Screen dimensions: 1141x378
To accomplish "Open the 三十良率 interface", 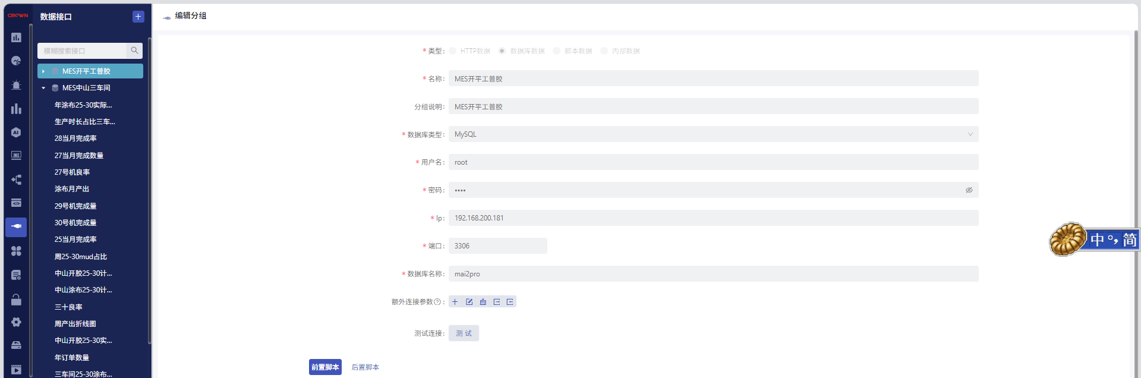I will tap(68, 307).
